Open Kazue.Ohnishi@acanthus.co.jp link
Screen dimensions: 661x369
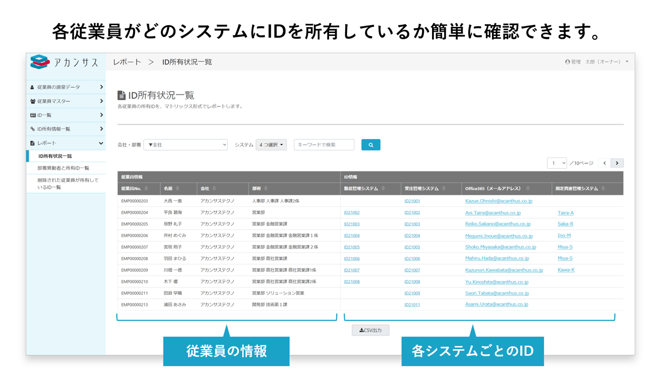499,201
